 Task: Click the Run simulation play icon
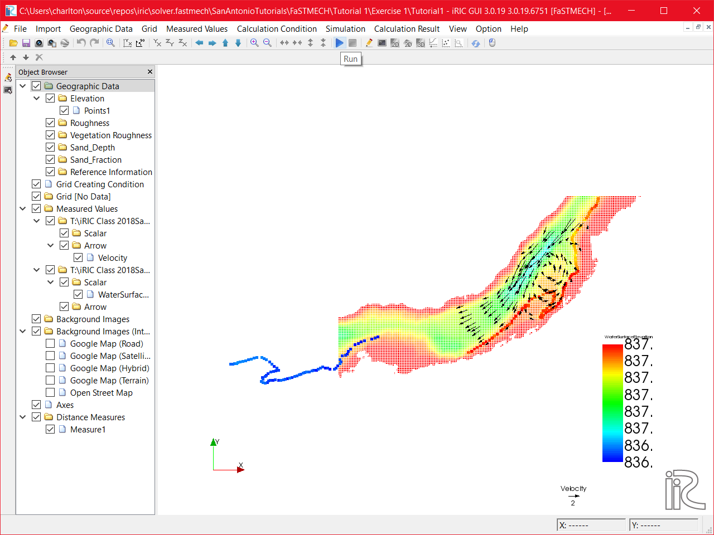tap(339, 43)
